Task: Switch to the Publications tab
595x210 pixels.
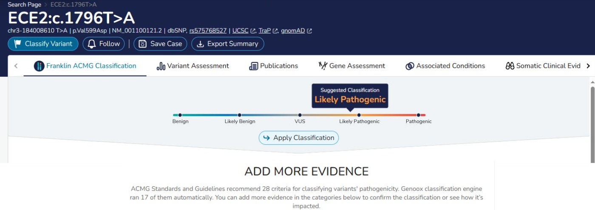Action: click(273, 66)
